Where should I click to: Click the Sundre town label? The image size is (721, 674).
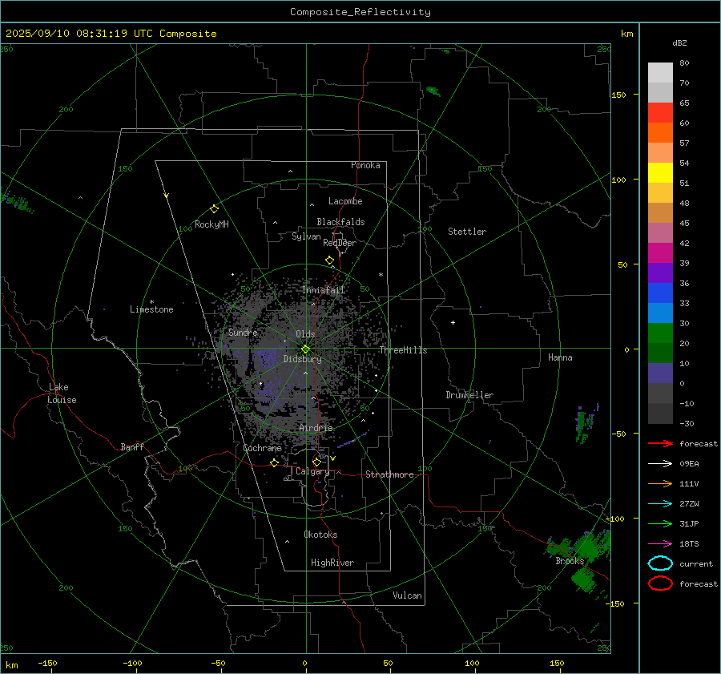point(243,332)
